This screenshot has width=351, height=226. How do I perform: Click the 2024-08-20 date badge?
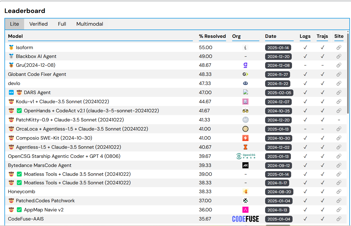[x=279, y=192]
